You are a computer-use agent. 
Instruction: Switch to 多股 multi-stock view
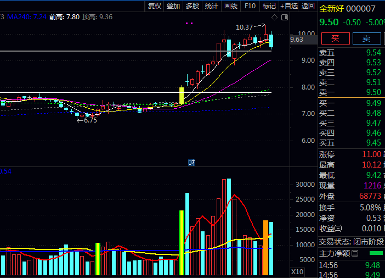pos(192,6)
